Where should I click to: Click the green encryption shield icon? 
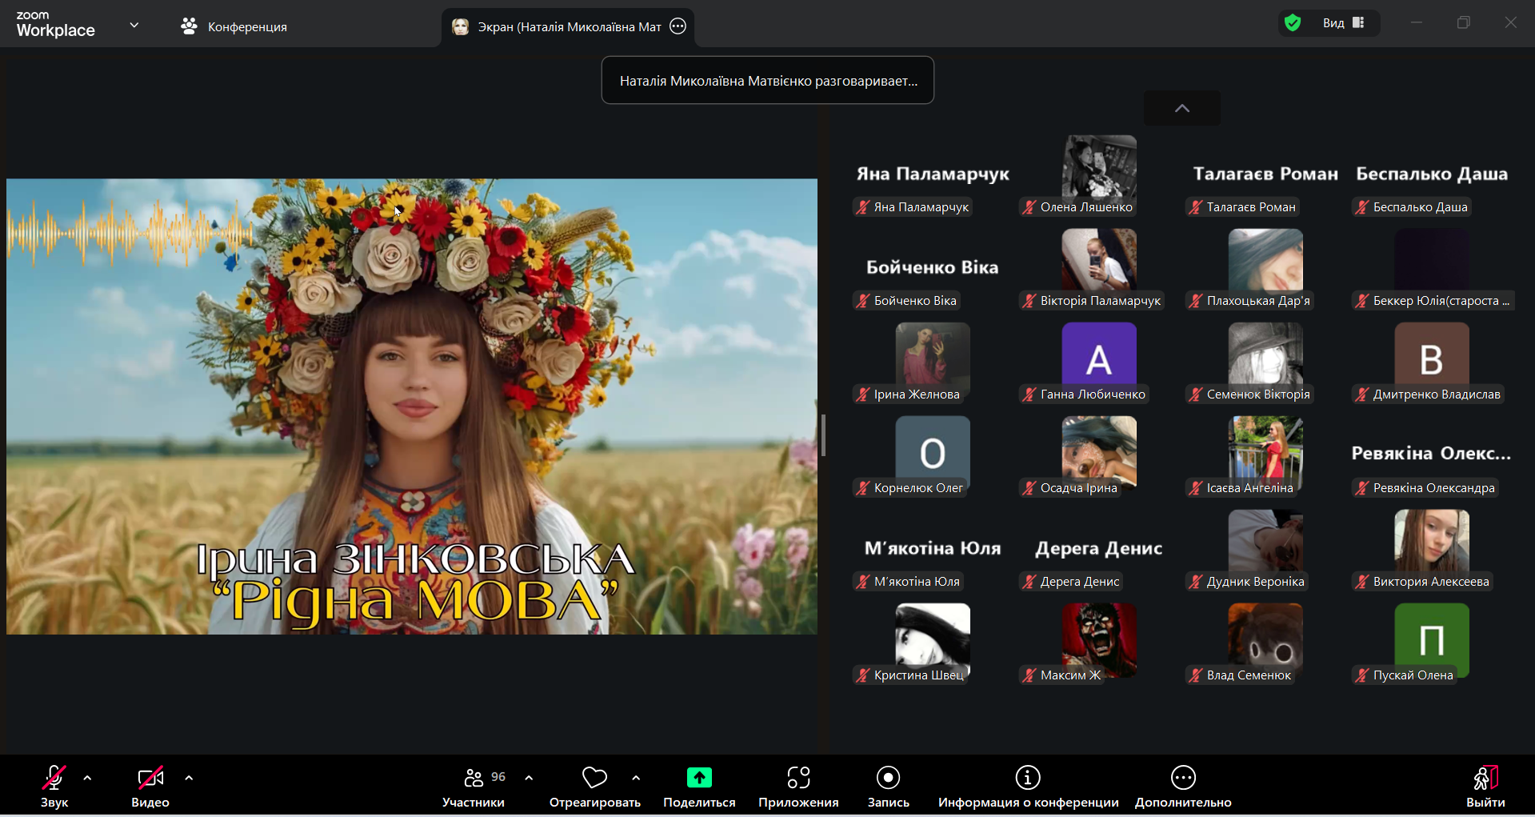point(1293,23)
